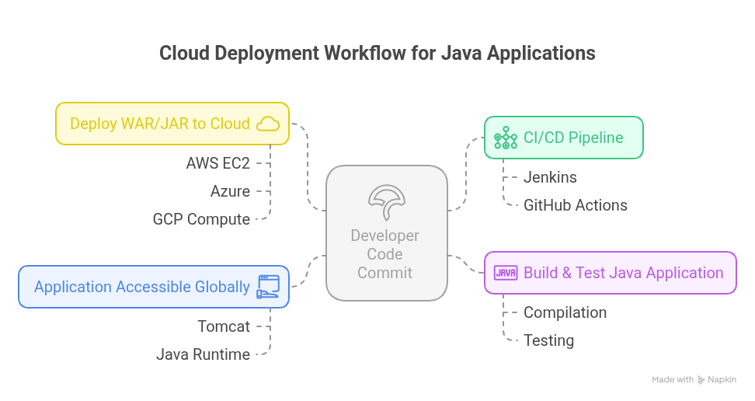Select the Tomcat item
755x401 pixels.
pyautogui.click(x=224, y=326)
